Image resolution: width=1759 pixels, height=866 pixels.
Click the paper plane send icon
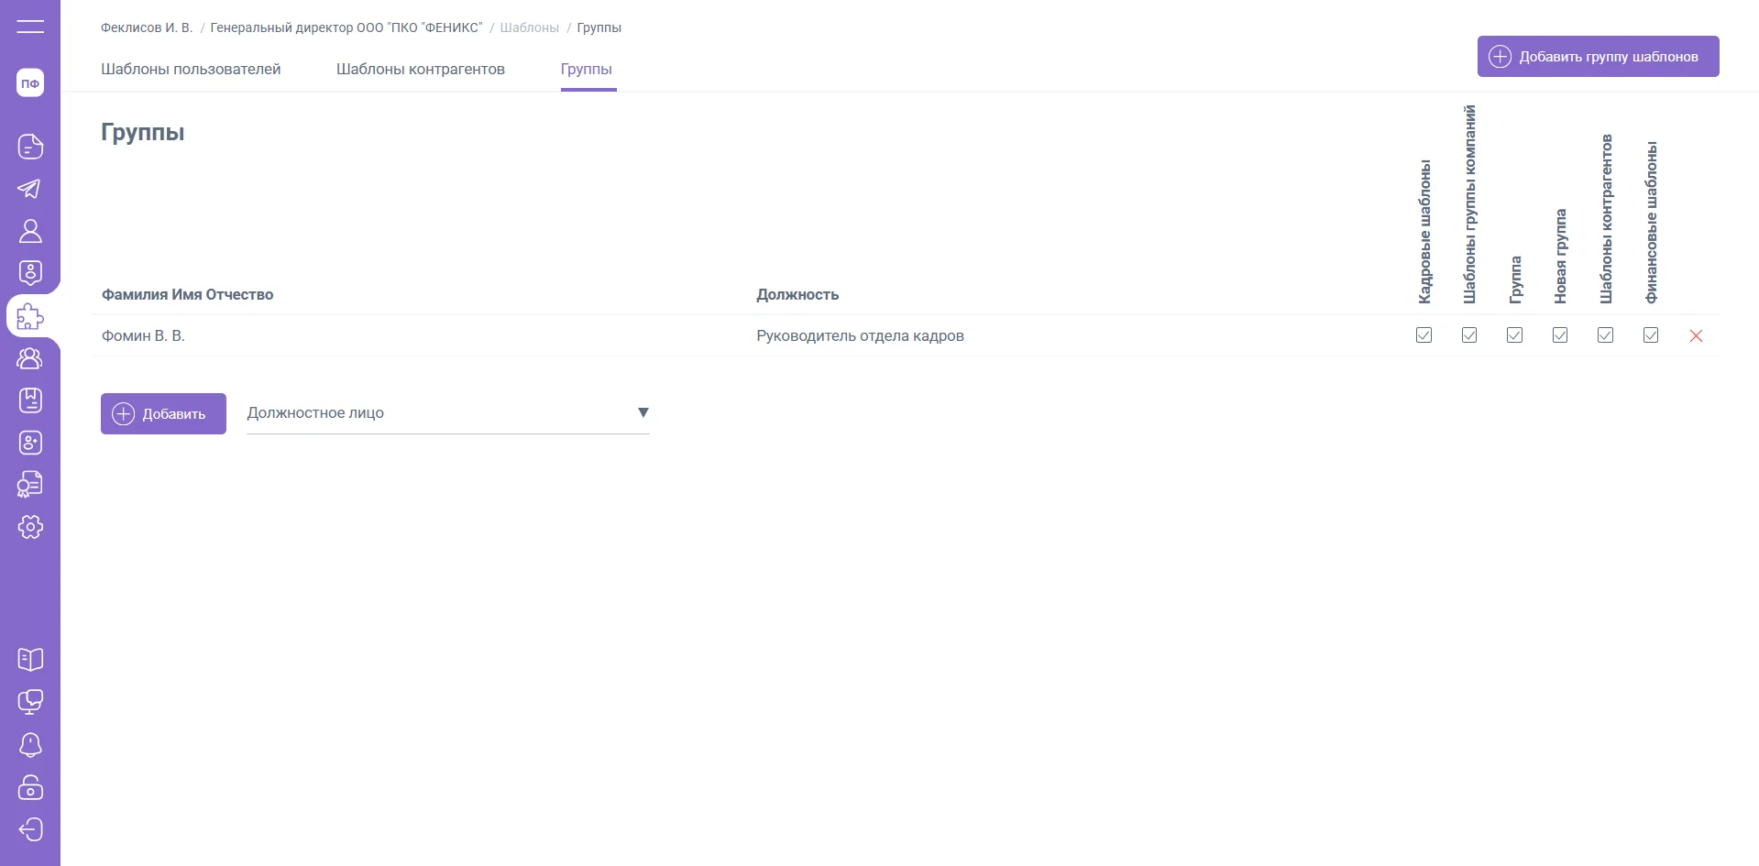click(x=30, y=189)
